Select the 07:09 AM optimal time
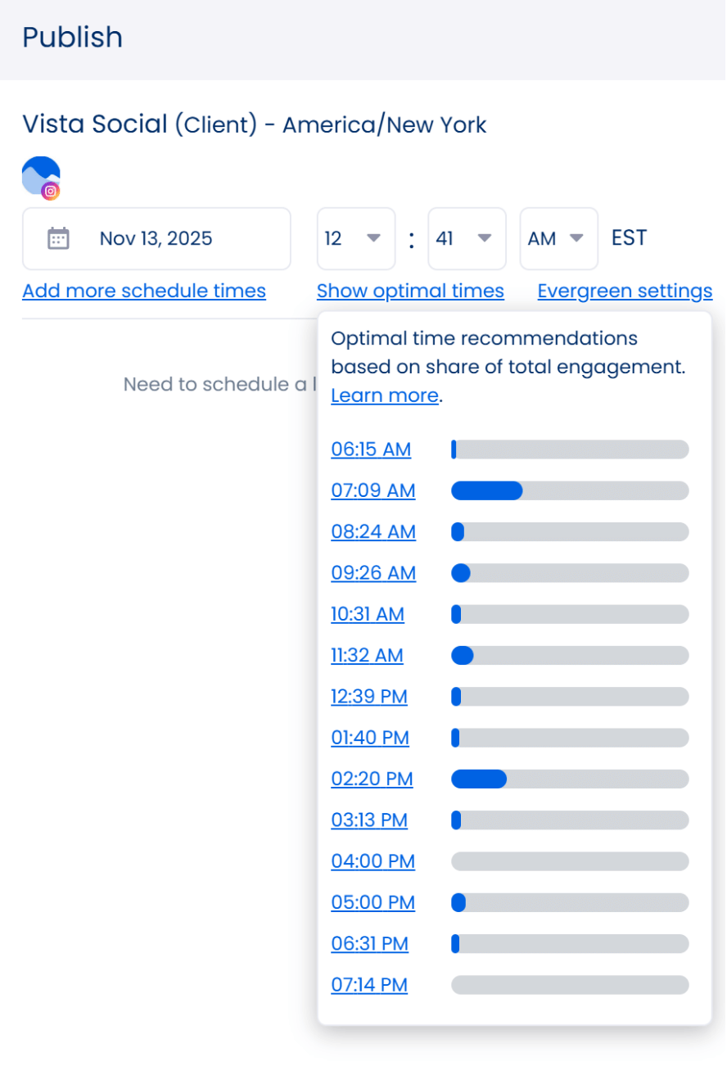Screen dimensions: 727x1066 [x=373, y=490]
